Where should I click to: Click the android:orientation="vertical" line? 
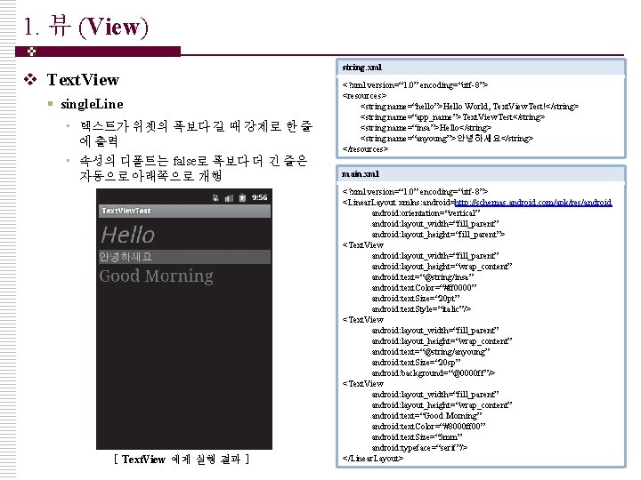pos(426,213)
